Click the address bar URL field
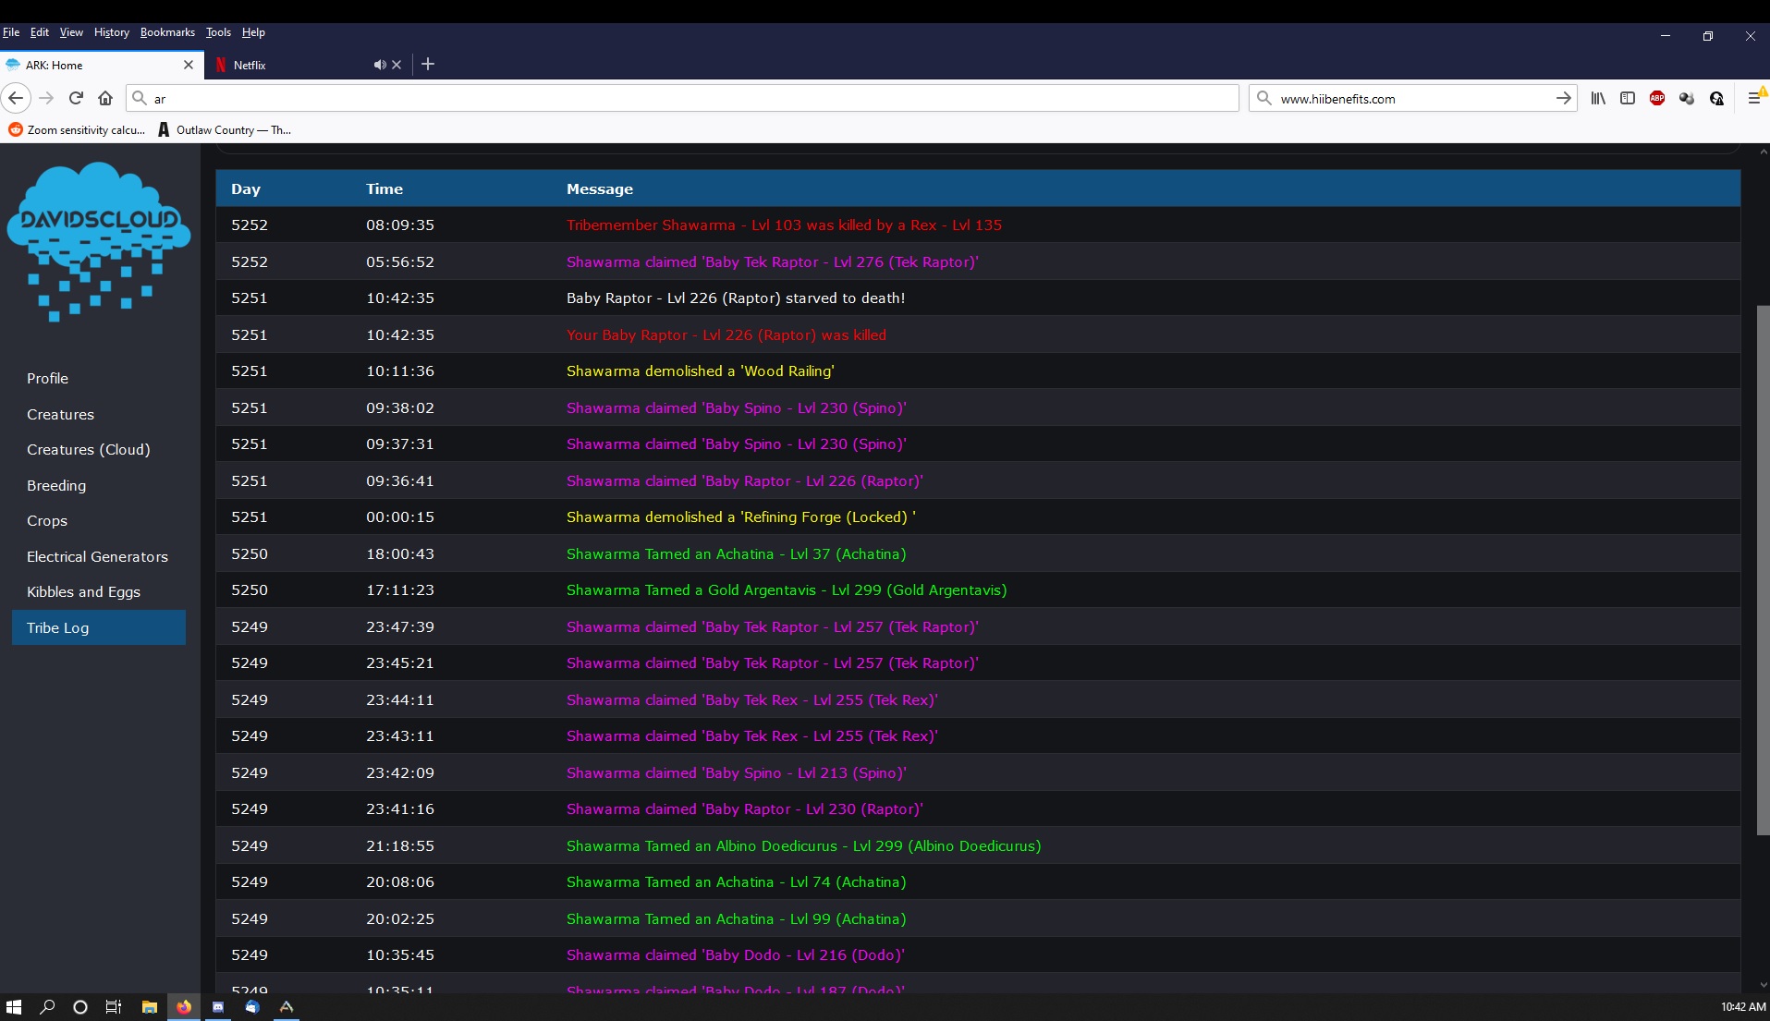The image size is (1770, 1021). (684, 98)
